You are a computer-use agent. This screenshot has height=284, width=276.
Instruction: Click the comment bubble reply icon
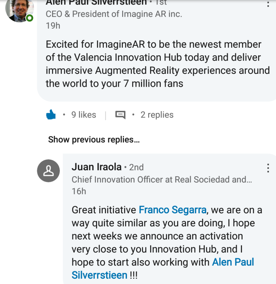click(x=120, y=115)
